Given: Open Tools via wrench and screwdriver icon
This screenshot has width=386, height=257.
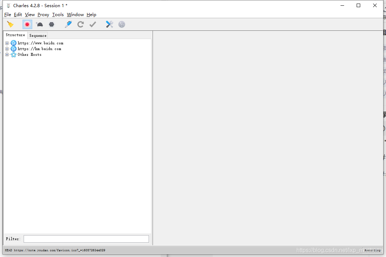Looking at the screenshot, I should tap(109, 24).
